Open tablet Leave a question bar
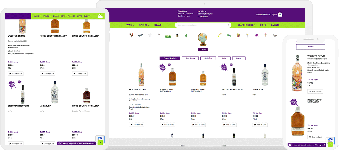 tap(76, 143)
